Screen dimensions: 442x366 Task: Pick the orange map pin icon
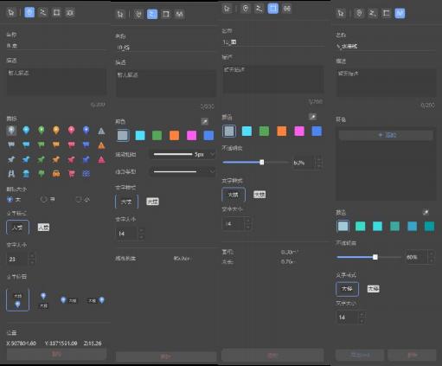tap(56, 130)
